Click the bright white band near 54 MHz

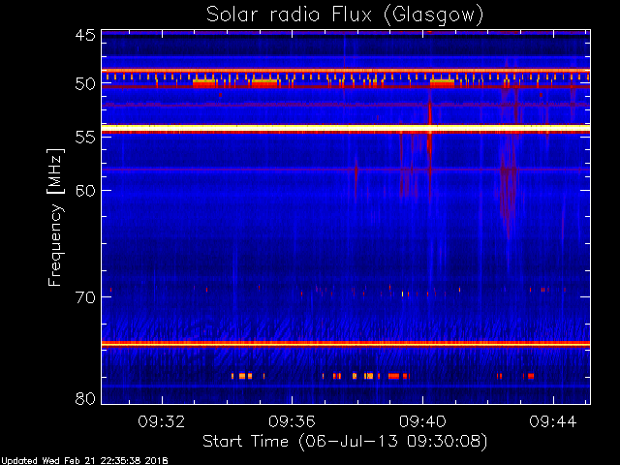pos(346,128)
